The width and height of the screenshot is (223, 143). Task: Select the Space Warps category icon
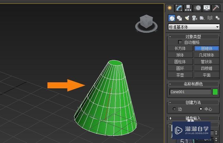point(210,18)
